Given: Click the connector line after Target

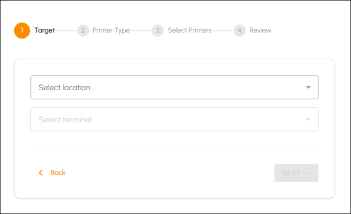Looking at the screenshot, I should (x=66, y=30).
